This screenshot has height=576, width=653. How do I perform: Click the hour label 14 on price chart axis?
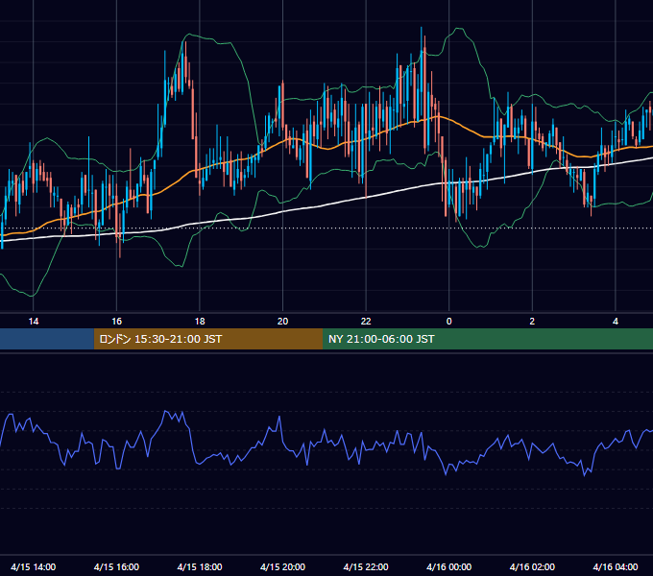pyautogui.click(x=34, y=322)
